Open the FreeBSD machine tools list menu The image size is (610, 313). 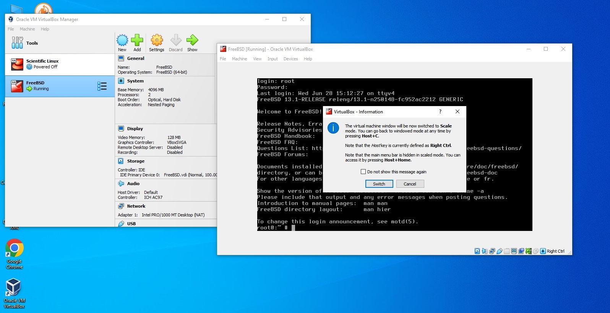tap(102, 86)
